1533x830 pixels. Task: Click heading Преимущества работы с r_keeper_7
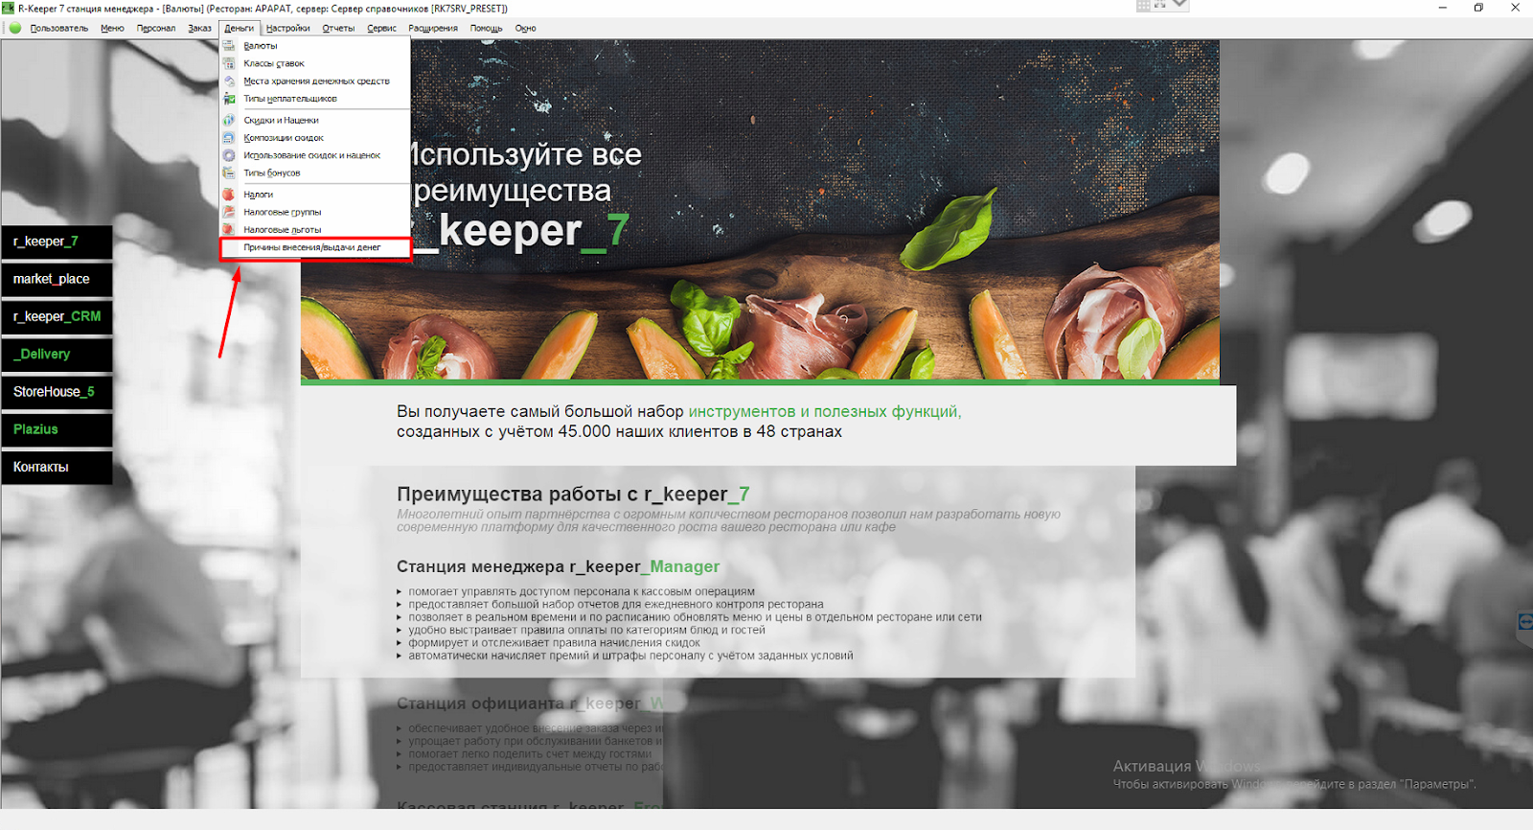tap(573, 495)
